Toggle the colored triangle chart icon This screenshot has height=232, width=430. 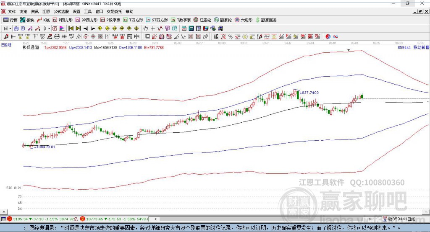tap(62, 28)
